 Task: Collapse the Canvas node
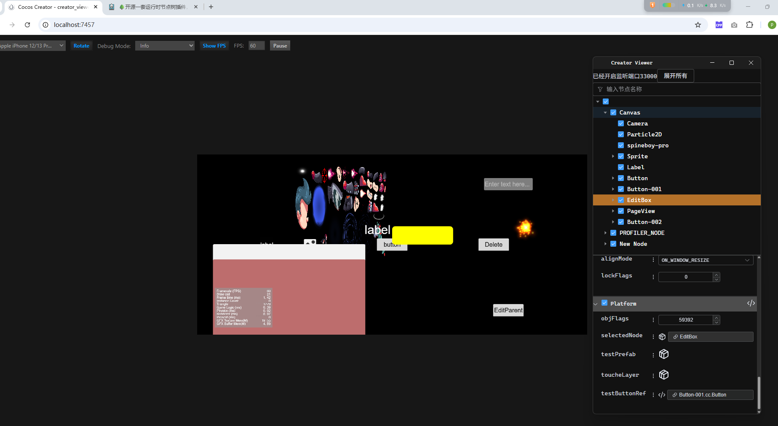point(605,112)
